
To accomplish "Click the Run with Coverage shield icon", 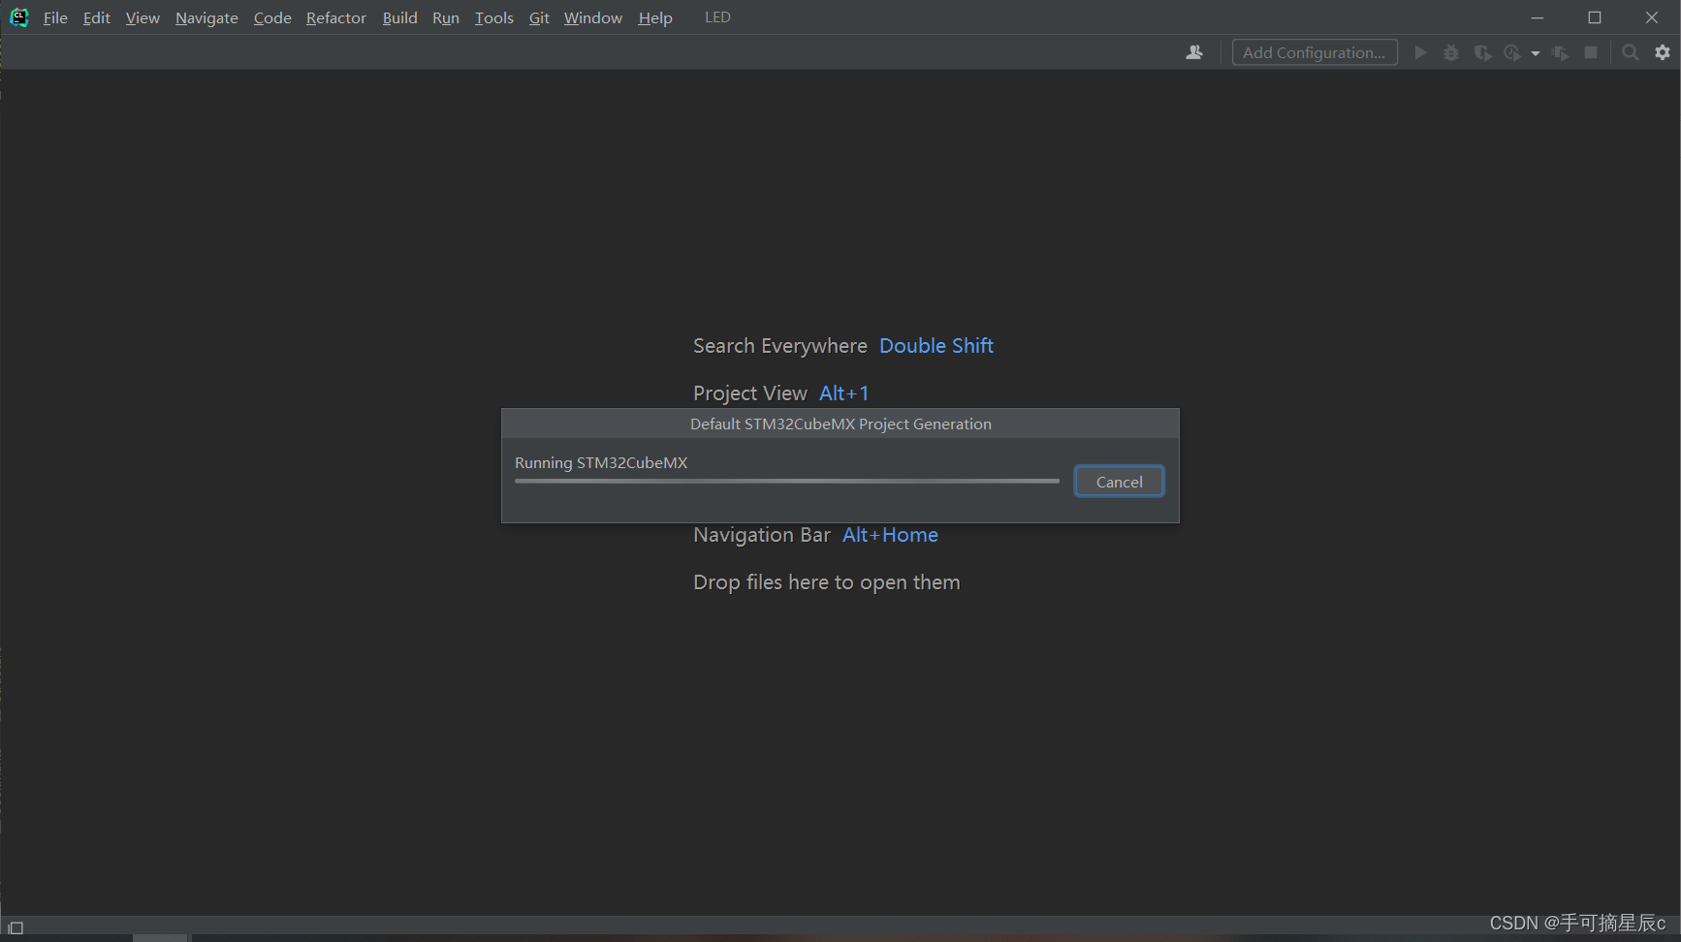I will point(1482,52).
